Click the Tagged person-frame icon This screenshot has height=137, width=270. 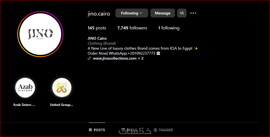(x=155, y=130)
